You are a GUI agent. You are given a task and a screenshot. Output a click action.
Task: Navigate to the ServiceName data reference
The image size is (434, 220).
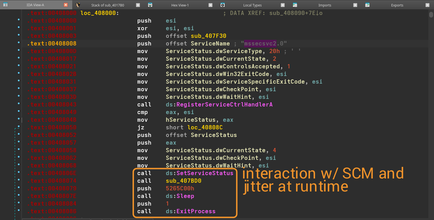pos(210,43)
